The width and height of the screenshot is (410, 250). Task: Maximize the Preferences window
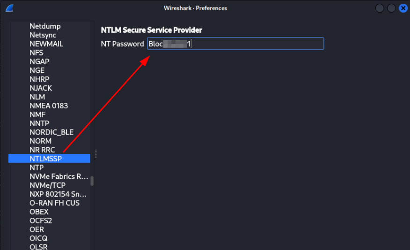(391, 8)
